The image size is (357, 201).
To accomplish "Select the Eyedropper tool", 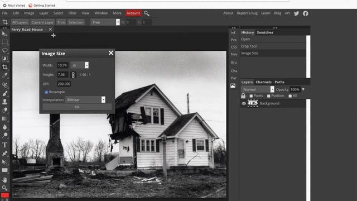I will click(4, 75).
